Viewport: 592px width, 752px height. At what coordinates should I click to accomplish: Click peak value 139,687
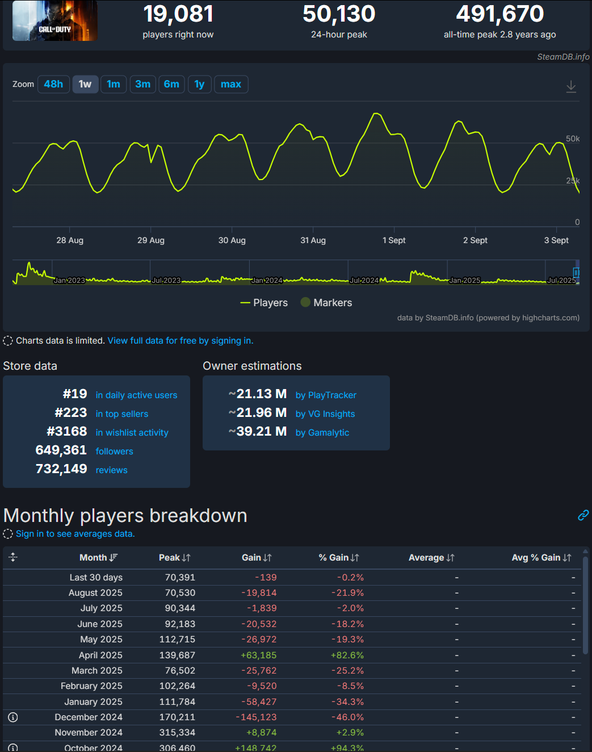[177, 655]
